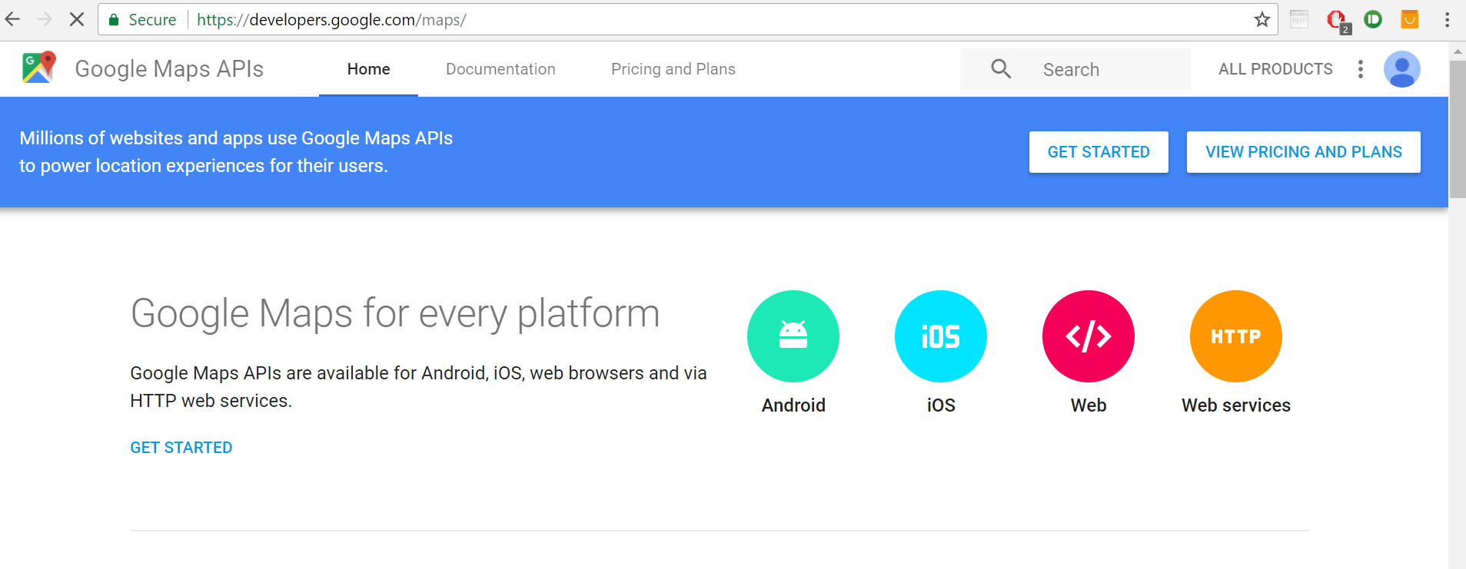Click the "Google Maps for every platform" heading
Viewport: 1466px width, 569px height.
395,314
